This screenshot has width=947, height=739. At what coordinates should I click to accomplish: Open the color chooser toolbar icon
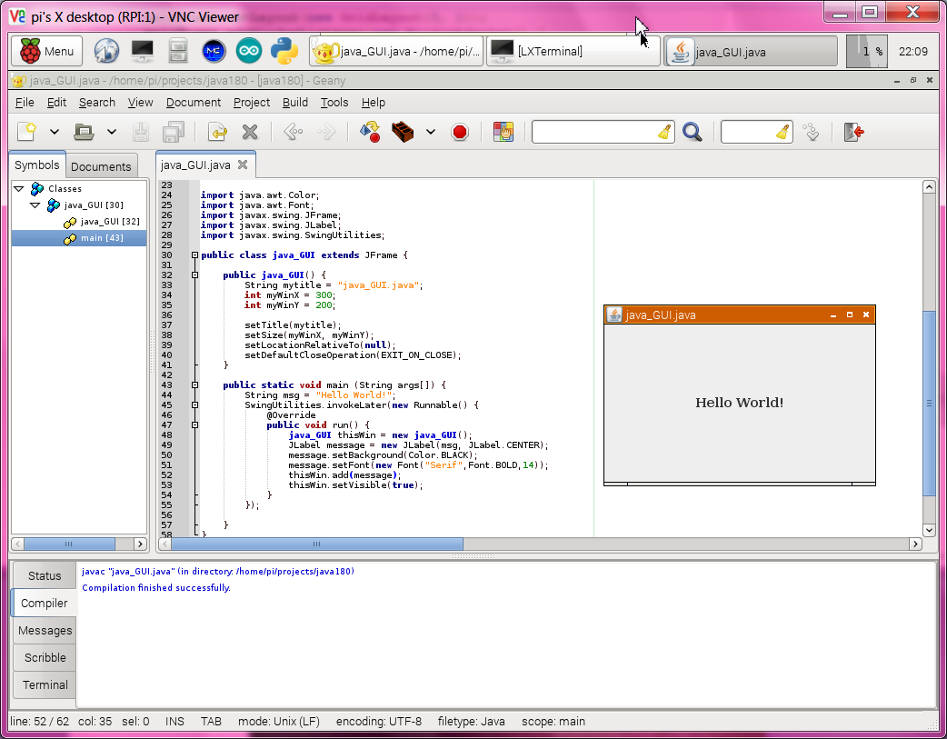pyautogui.click(x=503, y=133)
